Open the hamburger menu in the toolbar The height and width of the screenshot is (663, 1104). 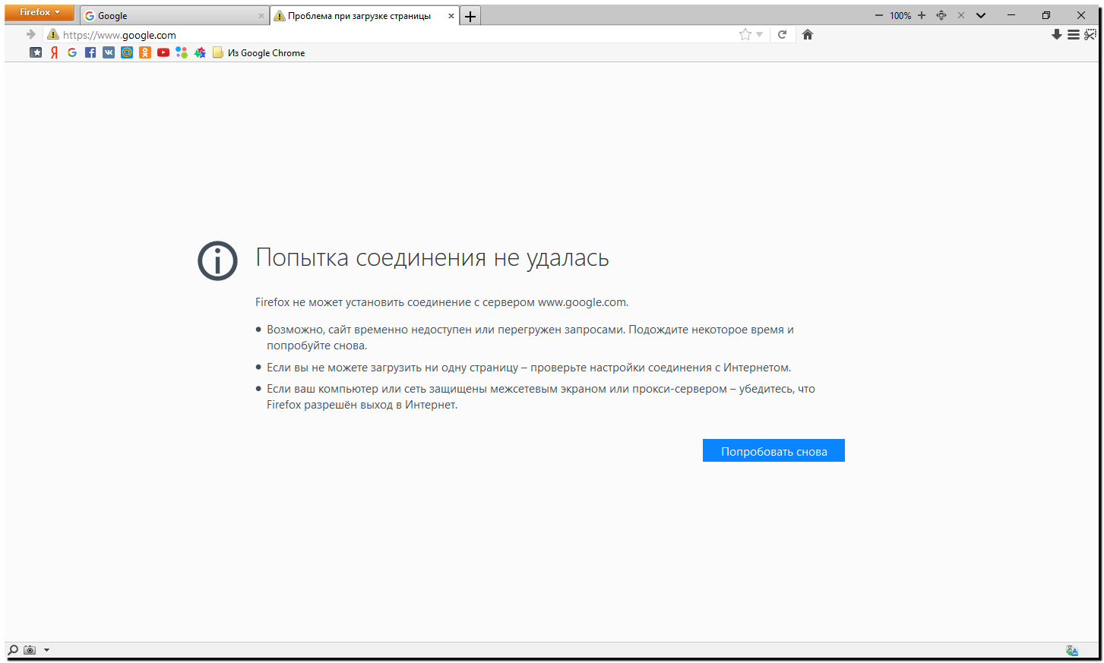1074,34
